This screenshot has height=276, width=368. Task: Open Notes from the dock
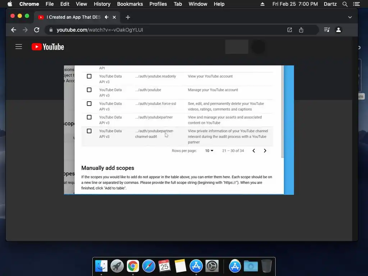coord(180,266)
